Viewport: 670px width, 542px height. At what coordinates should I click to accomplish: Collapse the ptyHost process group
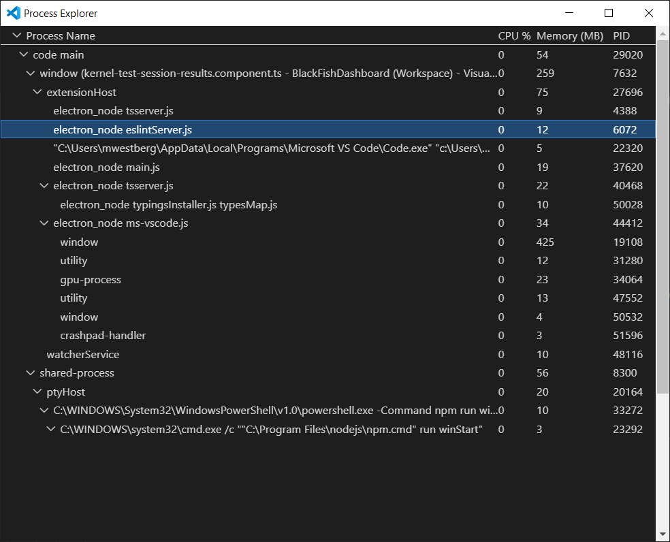37,392
